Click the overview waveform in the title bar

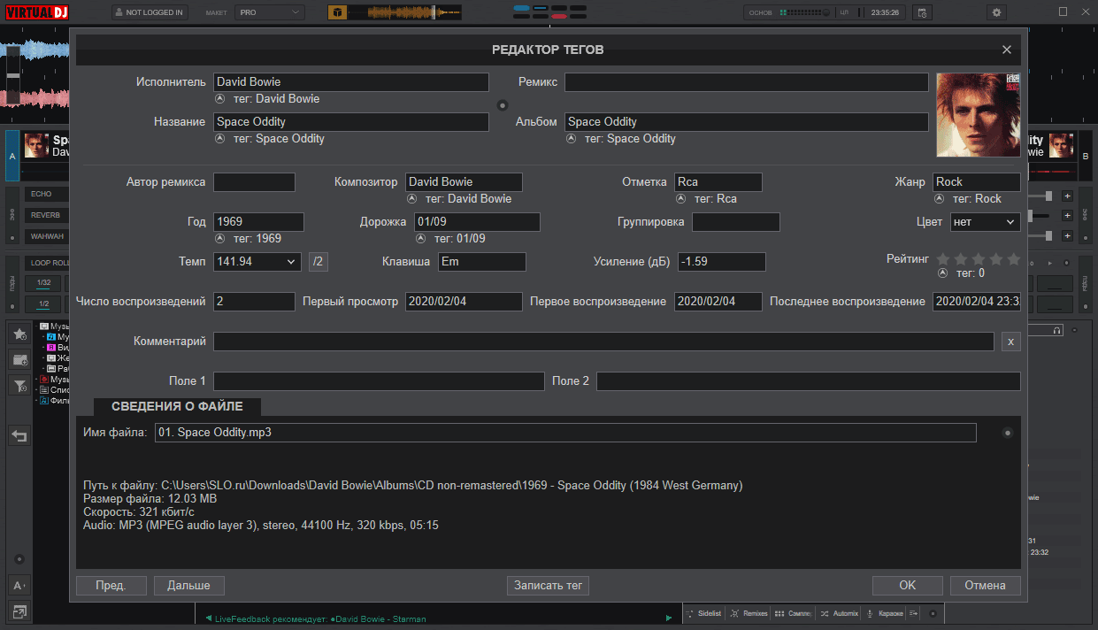[x=404, y=12]
